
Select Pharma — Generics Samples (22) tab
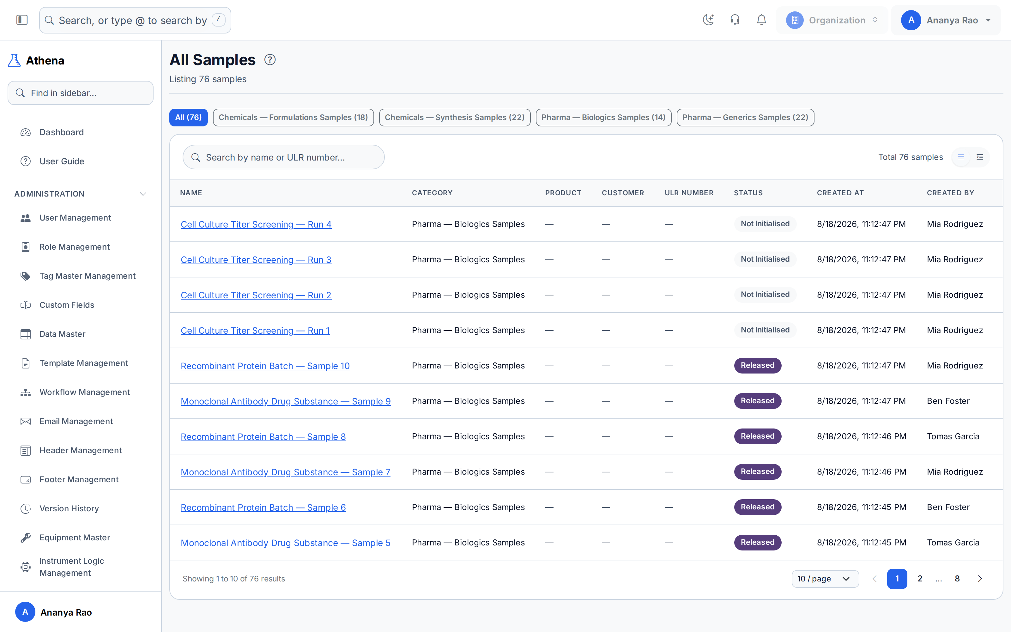745,118
